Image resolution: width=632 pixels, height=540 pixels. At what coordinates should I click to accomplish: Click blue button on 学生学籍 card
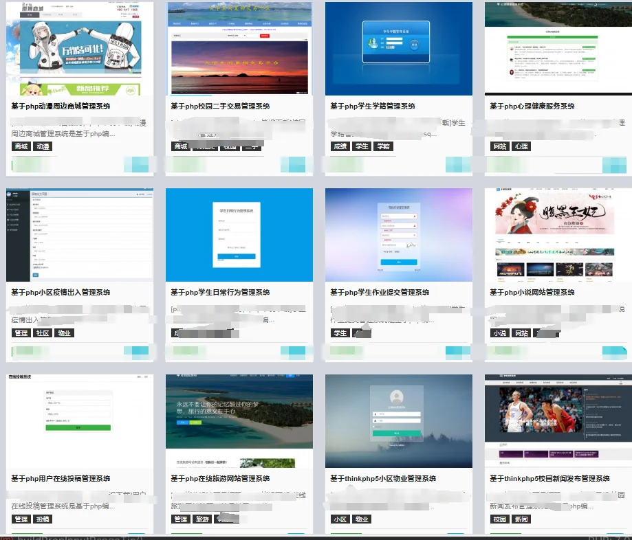458,165
